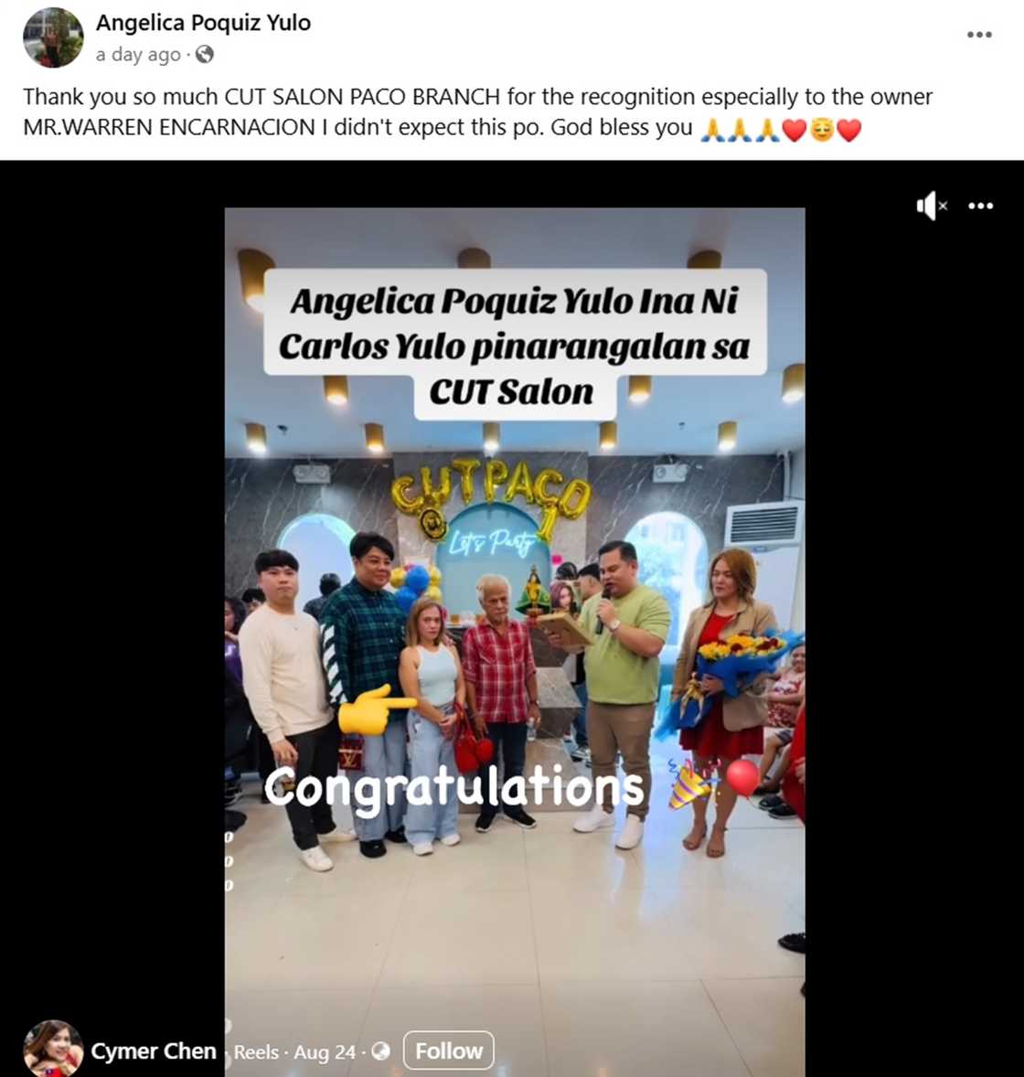Go to the Reels label link

coord(256,1052)
